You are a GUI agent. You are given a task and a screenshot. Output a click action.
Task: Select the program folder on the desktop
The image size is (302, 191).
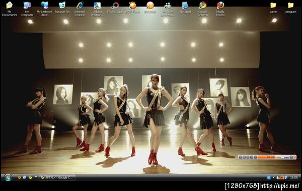(290, 8)
